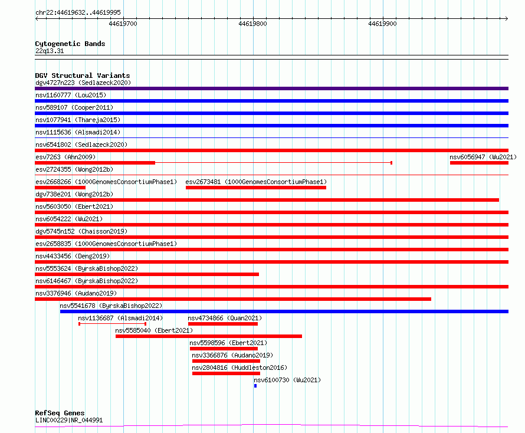Image resolution: width=525 pixels, height=433 pixels.
Task: Open nsv1077941 (Thareja2015) variant details
Action: click(78, 120)
